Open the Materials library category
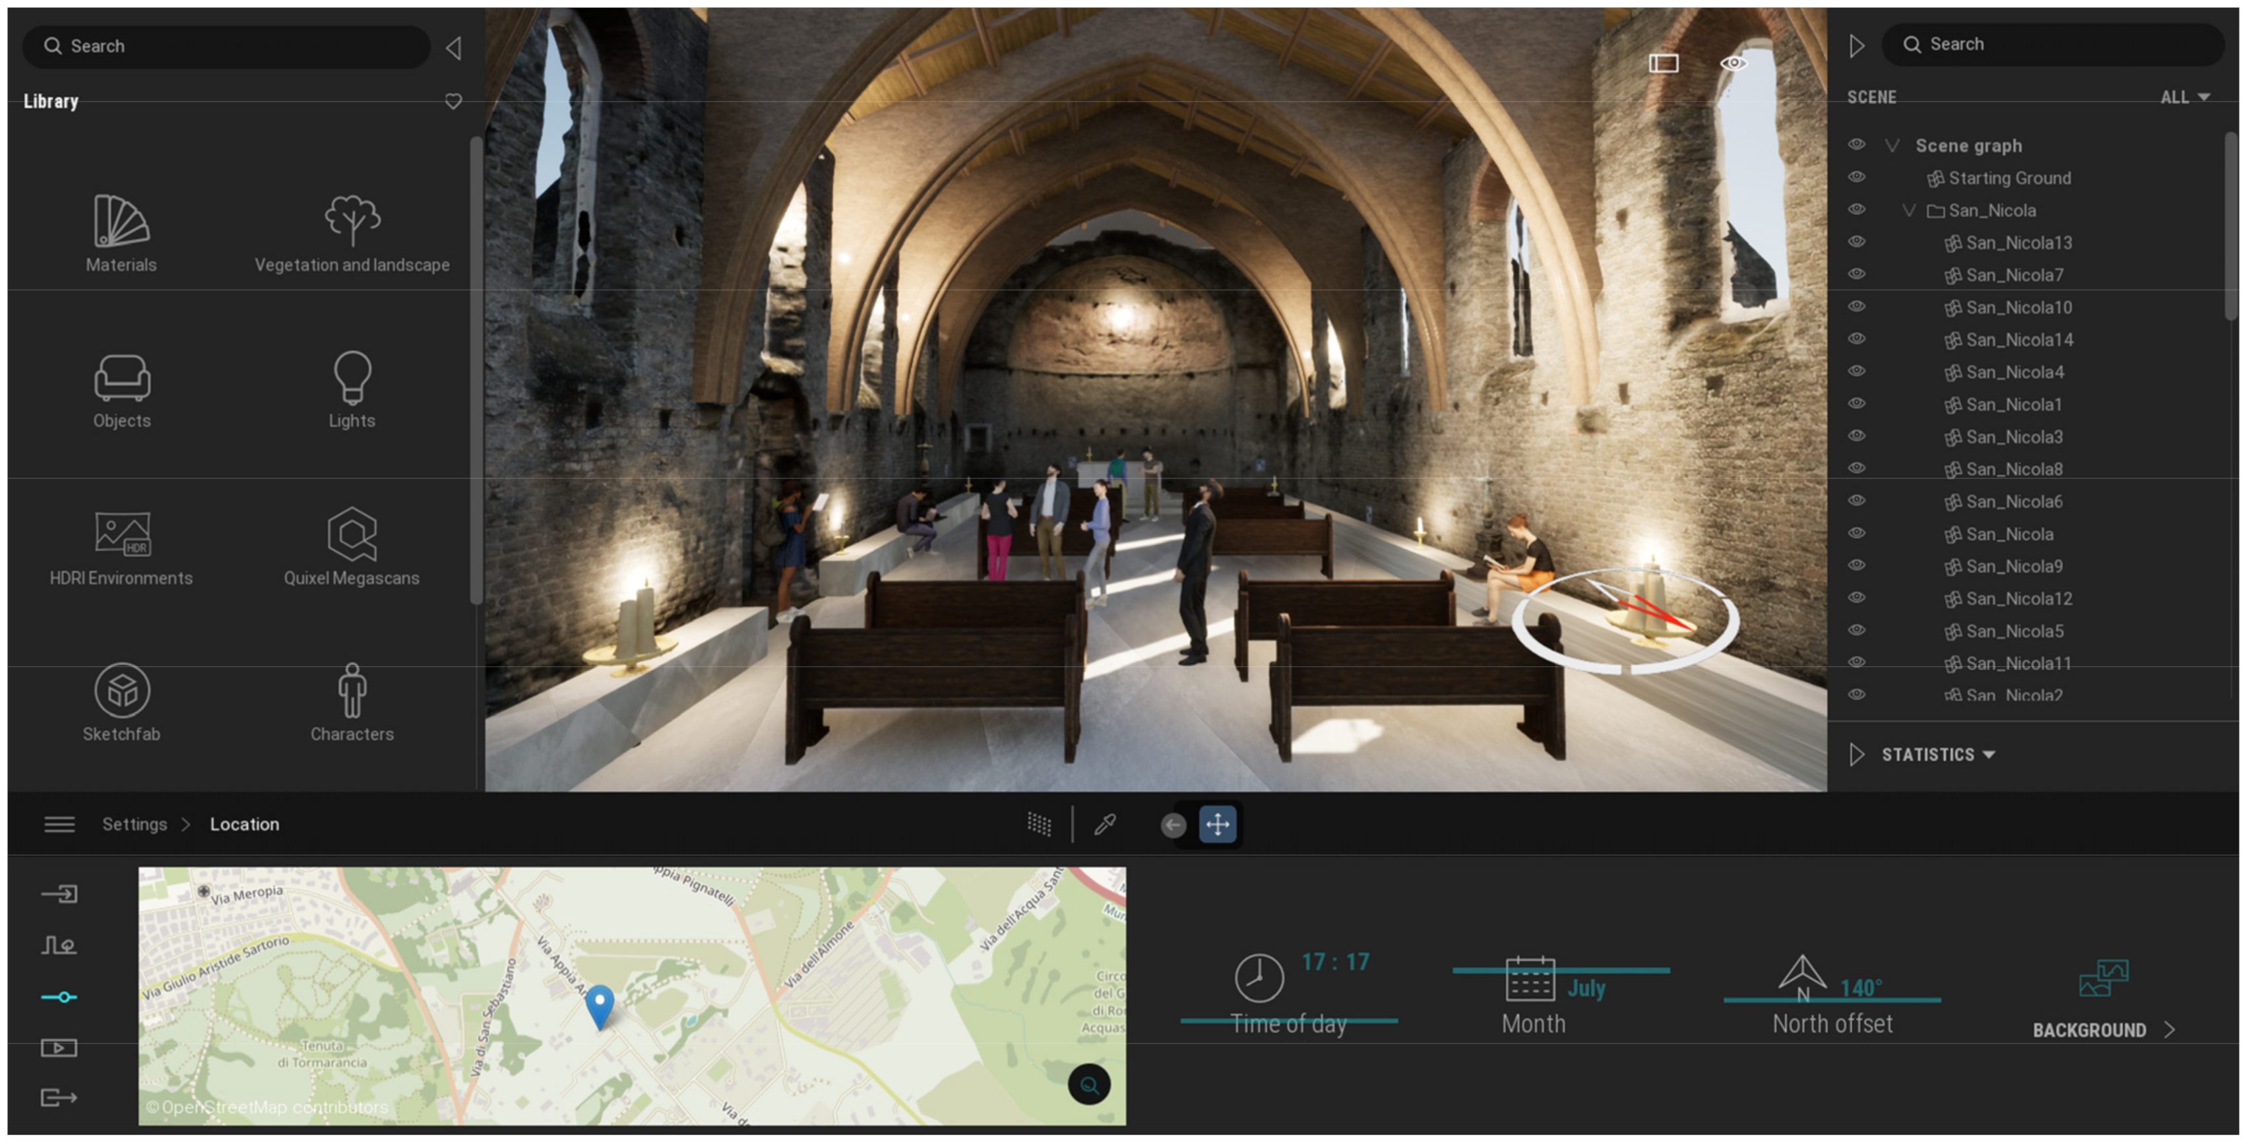Screen dimensions: 2250x1144 click(x=121, y=232)
